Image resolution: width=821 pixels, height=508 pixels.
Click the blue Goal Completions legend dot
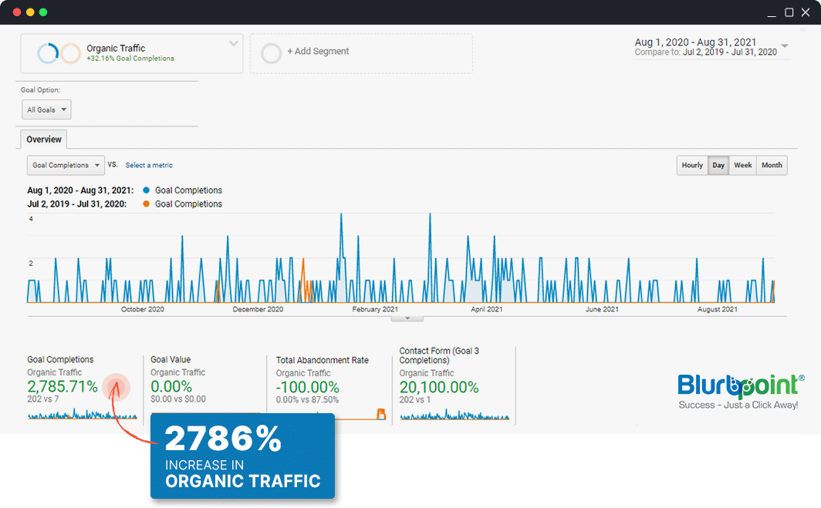point(146,190)
